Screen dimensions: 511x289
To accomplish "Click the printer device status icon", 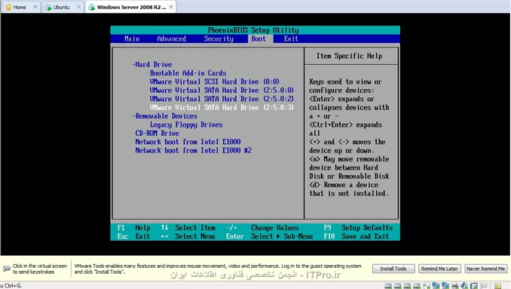I will click(x=454, y=286).
